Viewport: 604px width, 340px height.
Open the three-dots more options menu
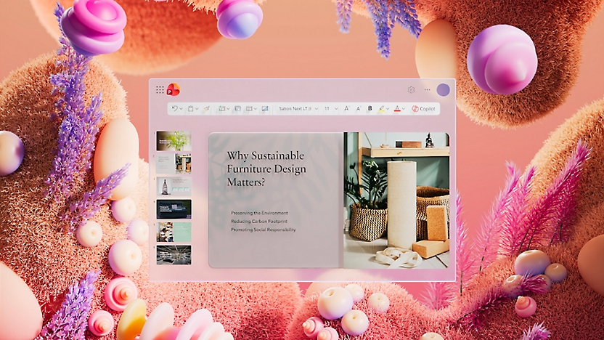[427, 90]
